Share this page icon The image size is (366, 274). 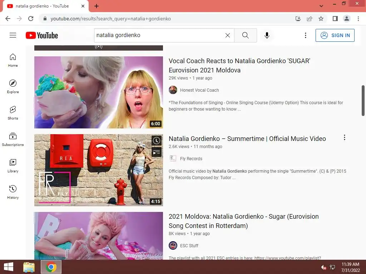(310, 19)
